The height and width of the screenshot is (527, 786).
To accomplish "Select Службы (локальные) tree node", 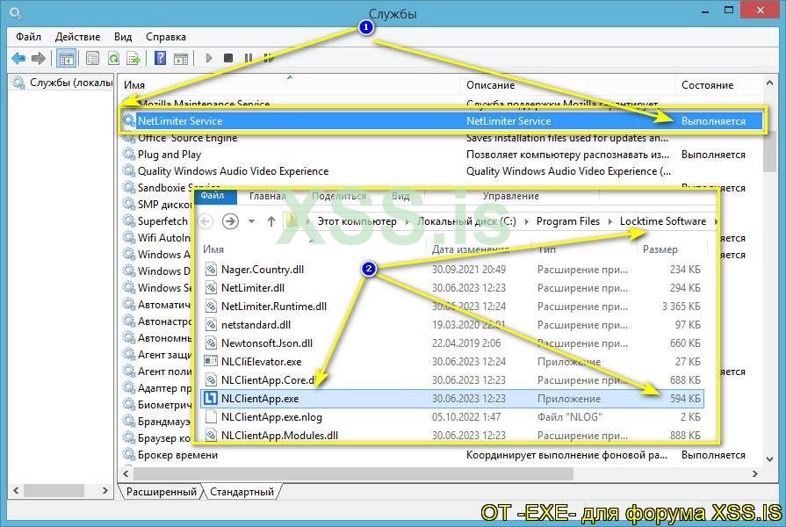I will 62,83.
